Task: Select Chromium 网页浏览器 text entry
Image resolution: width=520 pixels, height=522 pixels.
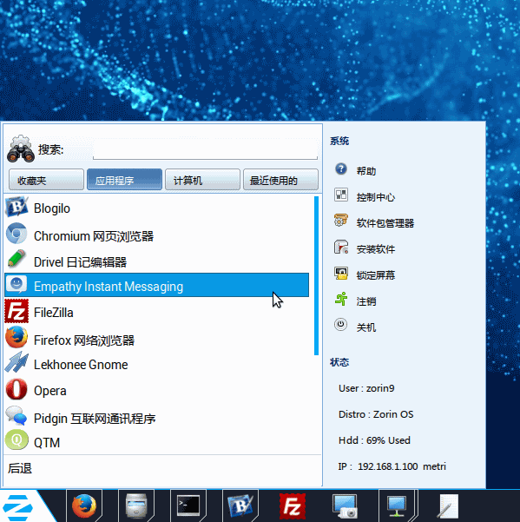Action: (x=94, y=236)
